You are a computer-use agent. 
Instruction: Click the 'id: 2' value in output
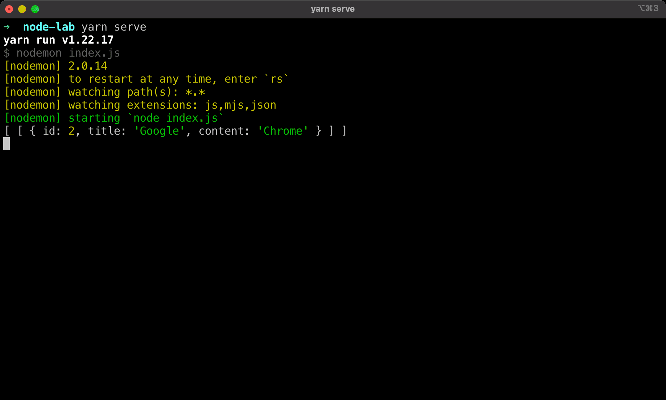[59, 131]
